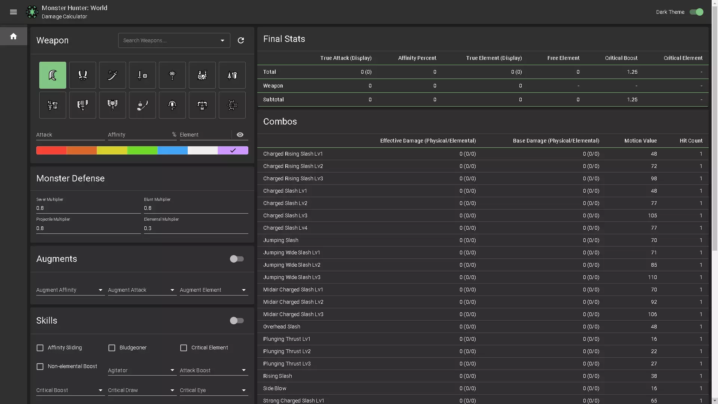
Task: Select the Lance weapon icon
Action: (232, 75)
